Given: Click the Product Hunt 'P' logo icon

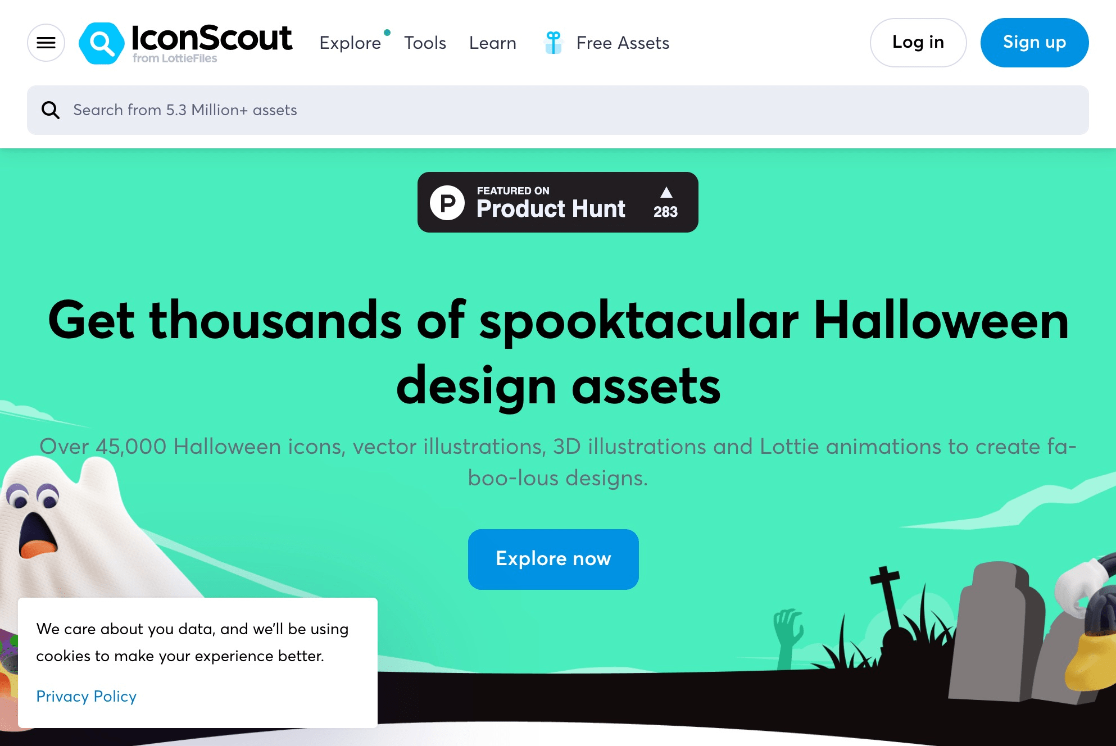Looking at the screenshot, I should tap(447, 202).
